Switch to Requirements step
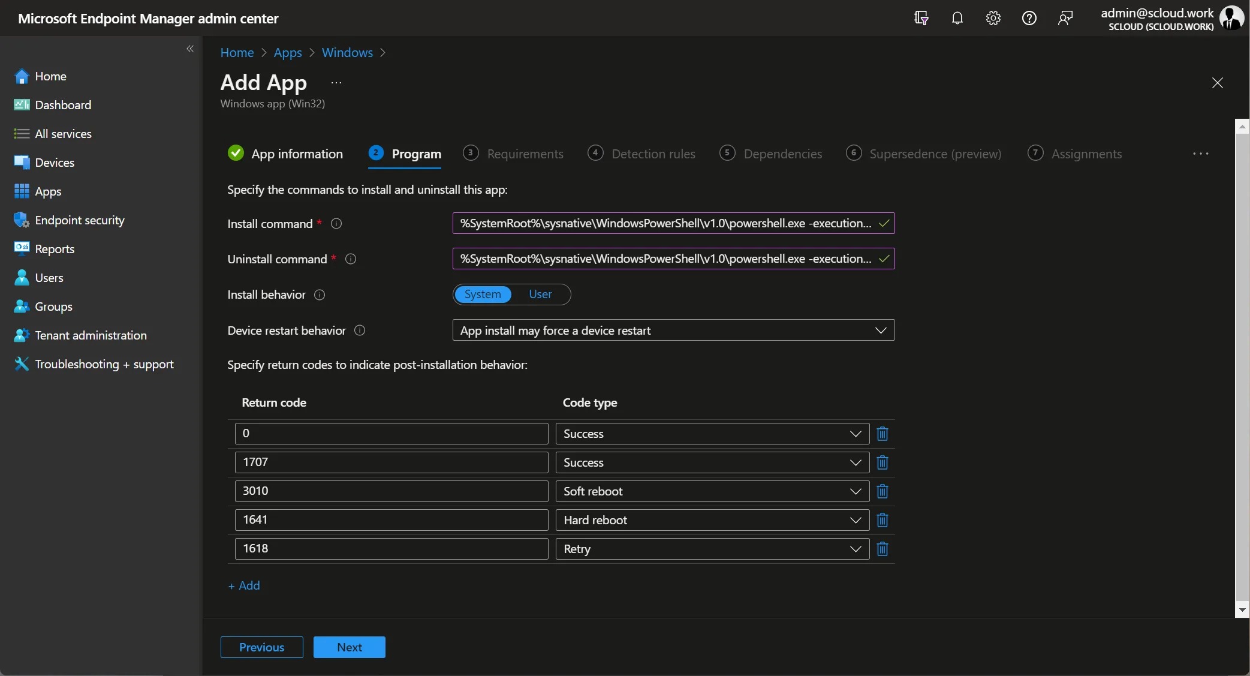This screenshot has width=1250, height=676. [513, 154]
